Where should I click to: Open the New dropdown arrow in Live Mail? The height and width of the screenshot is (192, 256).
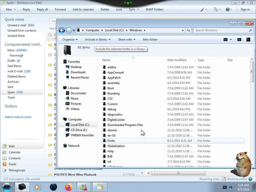(15, 9)
